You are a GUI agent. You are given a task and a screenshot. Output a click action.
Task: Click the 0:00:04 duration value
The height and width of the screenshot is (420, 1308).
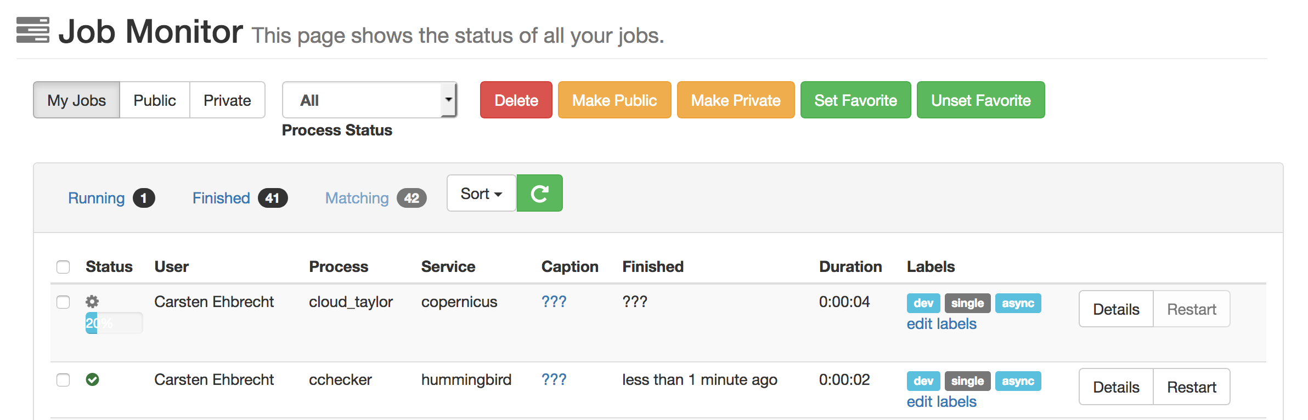[x=844, y=302]
